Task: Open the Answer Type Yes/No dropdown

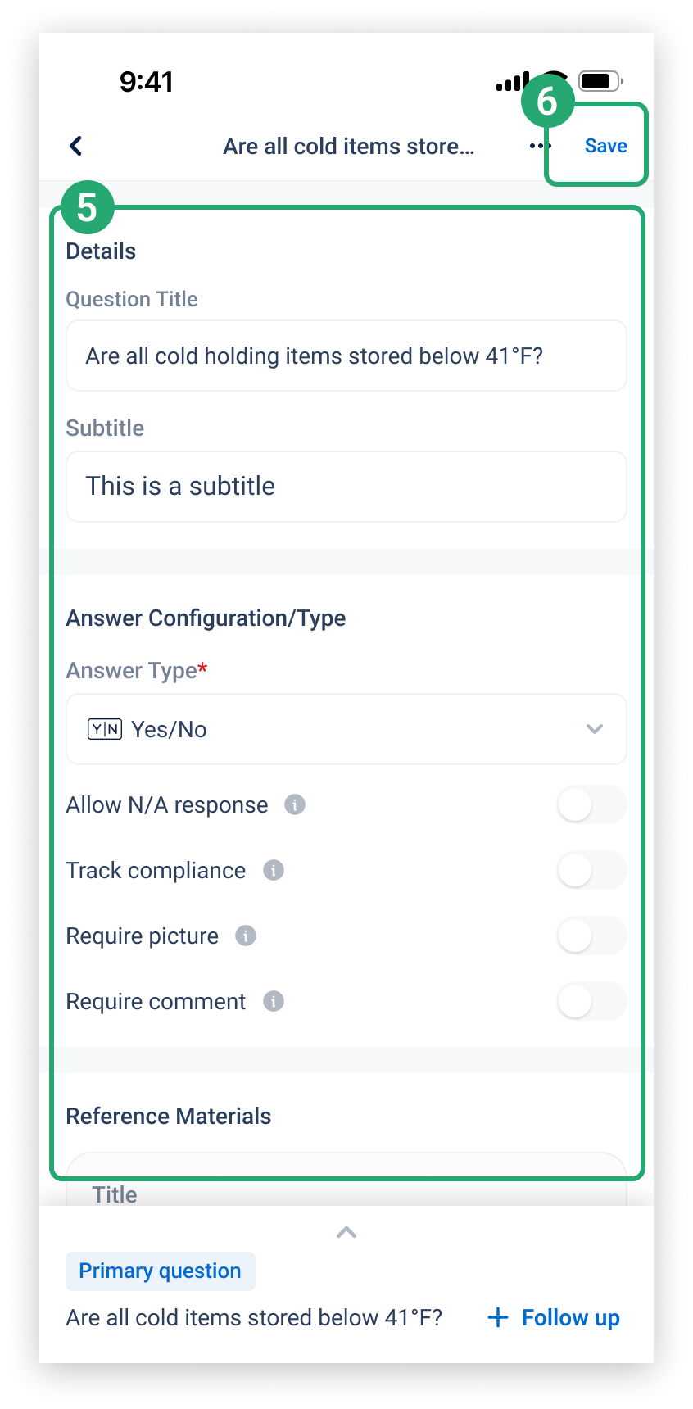Action: pyautogui.click(x=346, y=729)
